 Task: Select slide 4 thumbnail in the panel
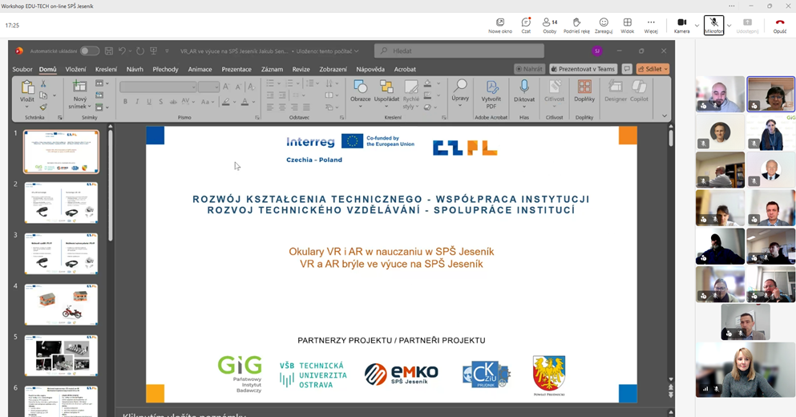pos(61,304)
